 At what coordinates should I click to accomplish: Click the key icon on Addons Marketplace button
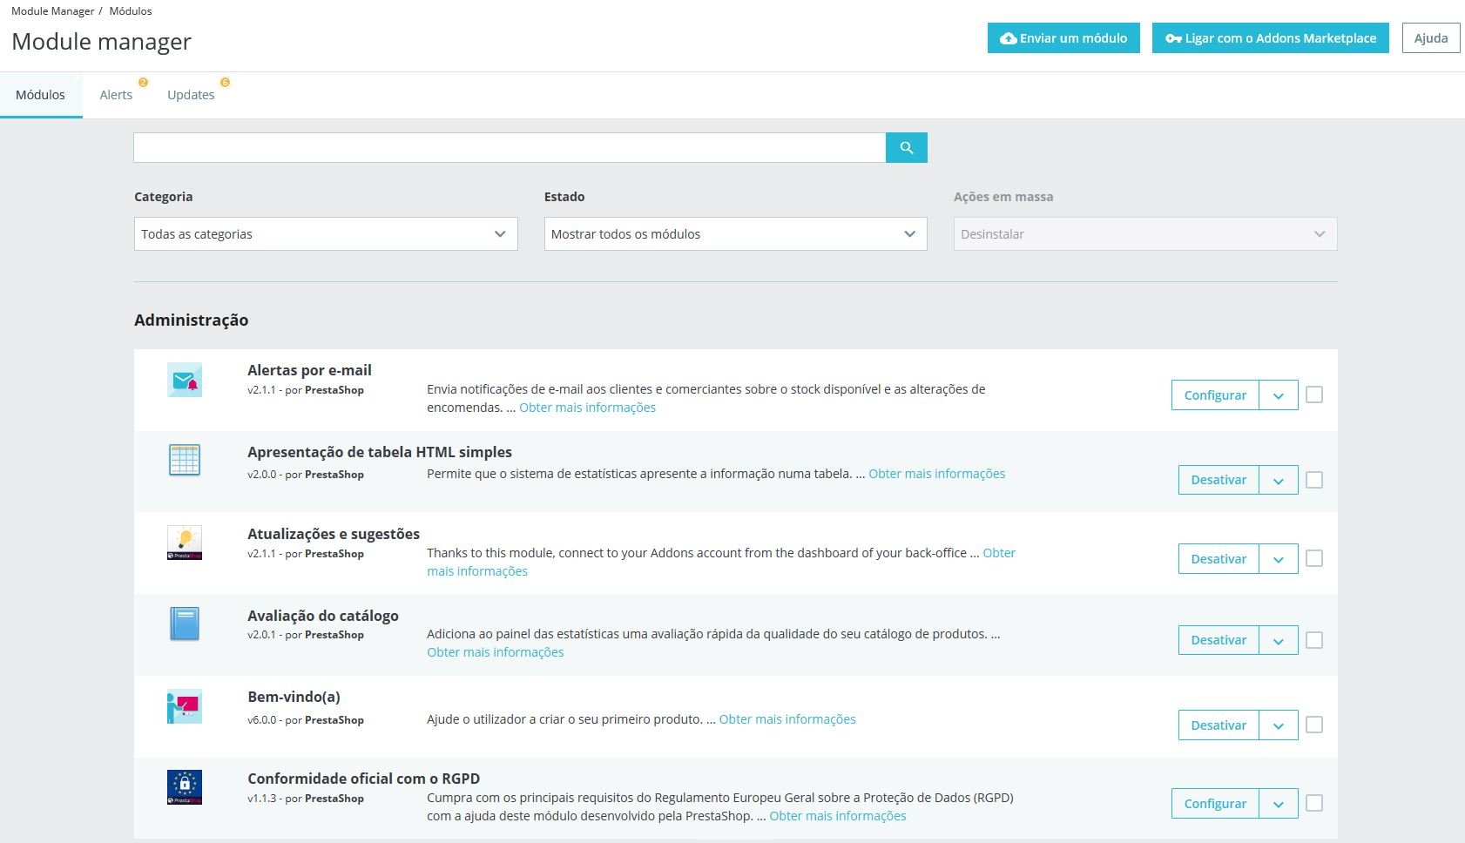(1173, 38)
